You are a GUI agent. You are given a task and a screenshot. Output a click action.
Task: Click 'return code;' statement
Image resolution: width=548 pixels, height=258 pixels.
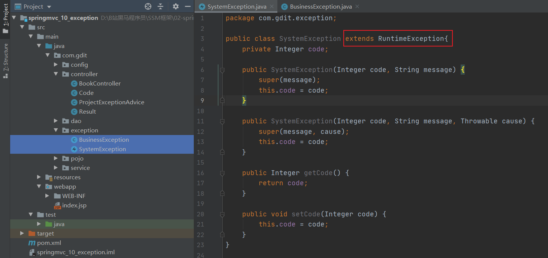click(x=283, y=183)
